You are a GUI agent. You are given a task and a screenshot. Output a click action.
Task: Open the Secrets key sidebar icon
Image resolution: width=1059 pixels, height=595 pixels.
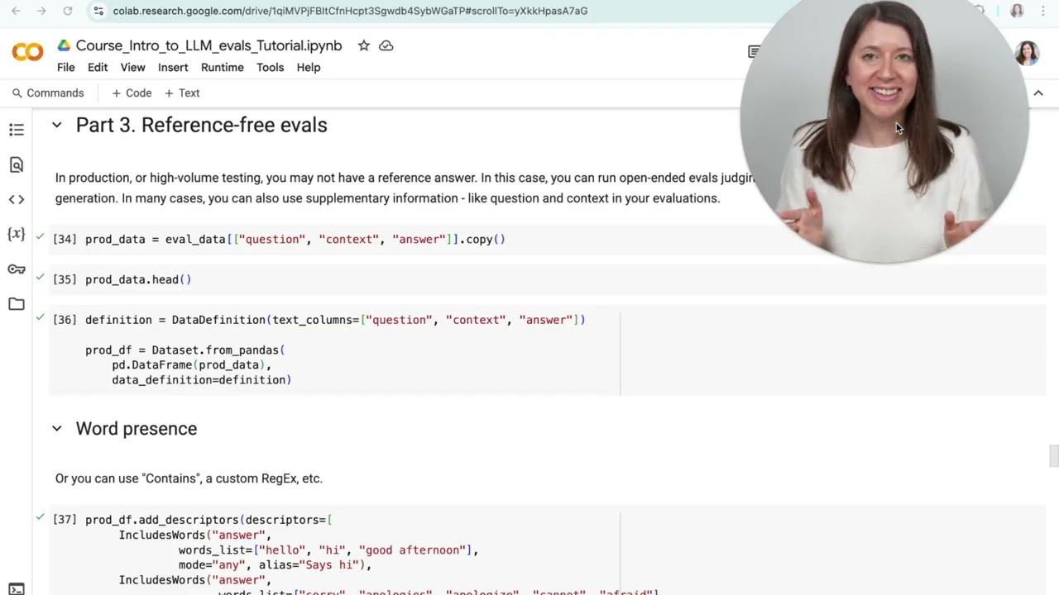(x=17, y=269)
